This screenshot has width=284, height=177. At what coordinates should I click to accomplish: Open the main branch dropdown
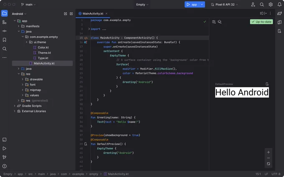pyautogui.click(x=28, y=5)
